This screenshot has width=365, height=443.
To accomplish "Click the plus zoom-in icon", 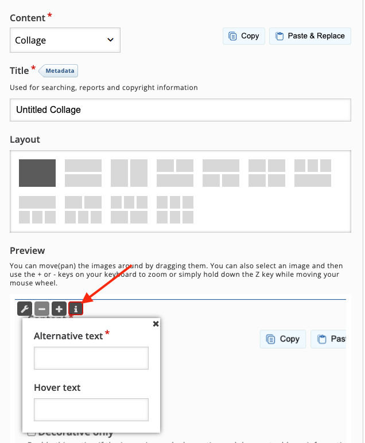I will 59,308.
